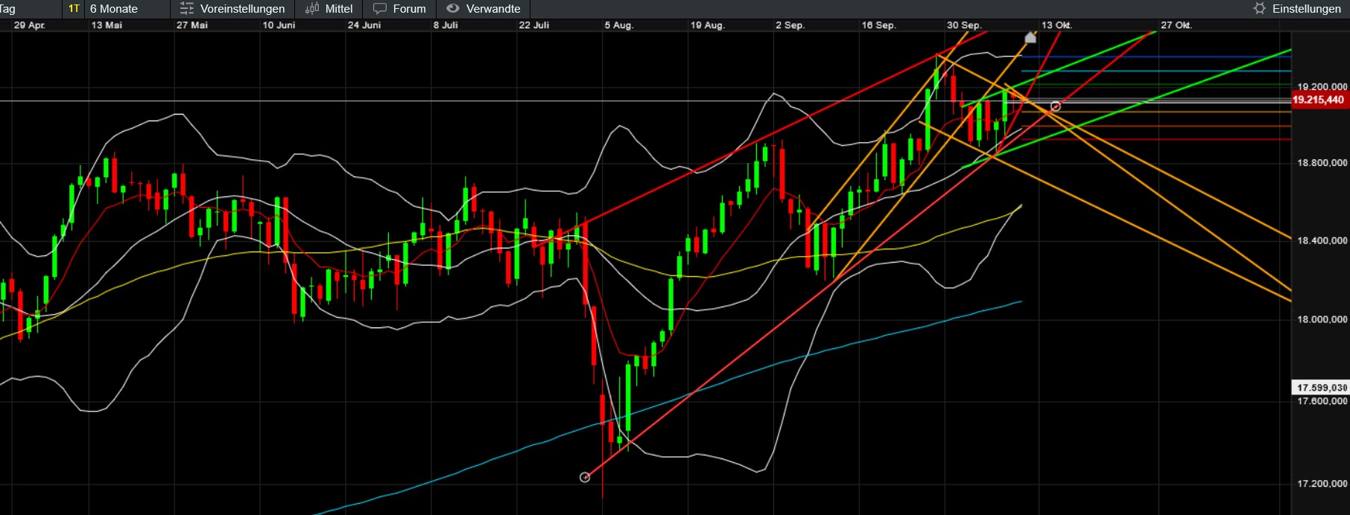Click the 22 Juli date label

[534, 25]
